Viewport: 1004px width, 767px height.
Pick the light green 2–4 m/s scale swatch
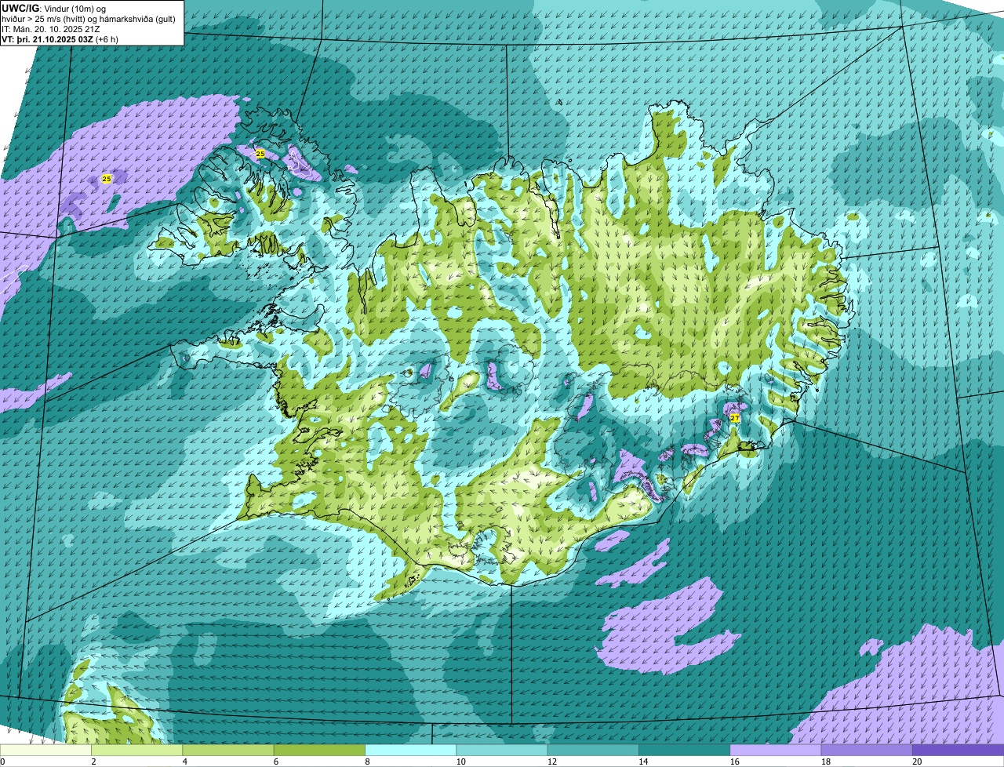coord(136,751)
